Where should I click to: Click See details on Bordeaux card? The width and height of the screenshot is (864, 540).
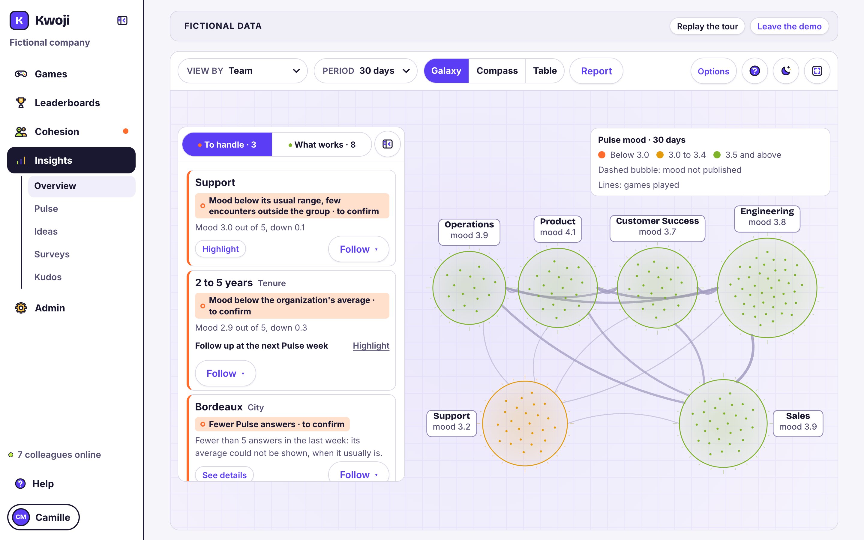(224, 475)
